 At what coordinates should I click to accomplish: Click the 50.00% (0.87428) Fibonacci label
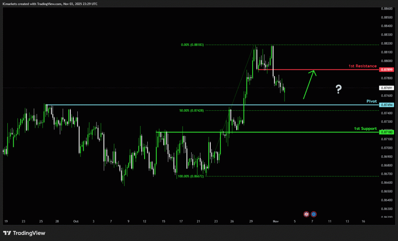pos(192,110)
